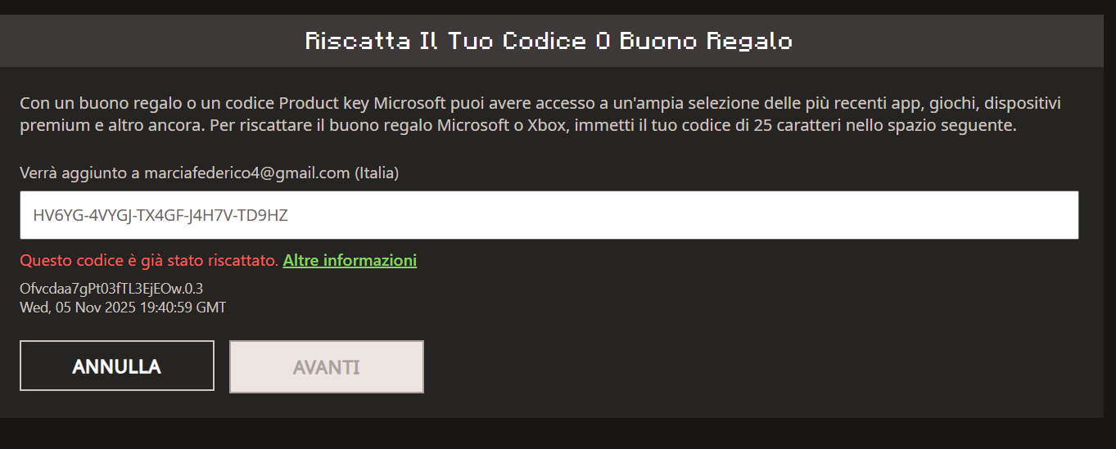Viewport: 1116px width, 449px height.
Task: Click the red already-redeemed error message
Action: [x=149, y=261]
